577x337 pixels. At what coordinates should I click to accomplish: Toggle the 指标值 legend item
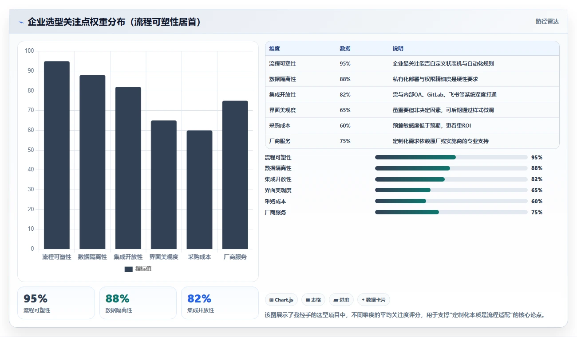138,269
